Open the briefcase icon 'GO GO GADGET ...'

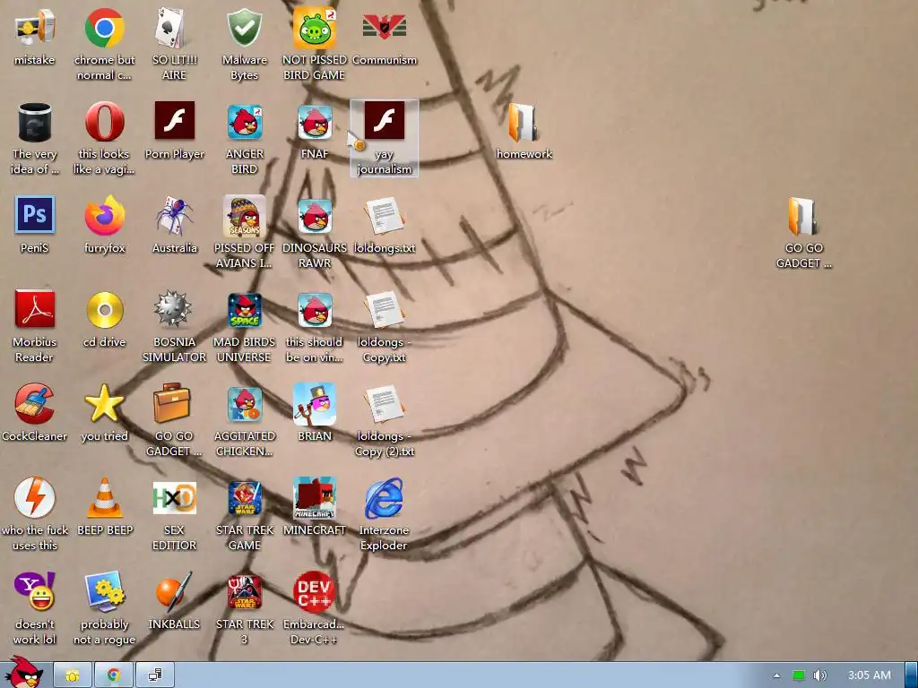pyautogui.click(x=172, y=402)
